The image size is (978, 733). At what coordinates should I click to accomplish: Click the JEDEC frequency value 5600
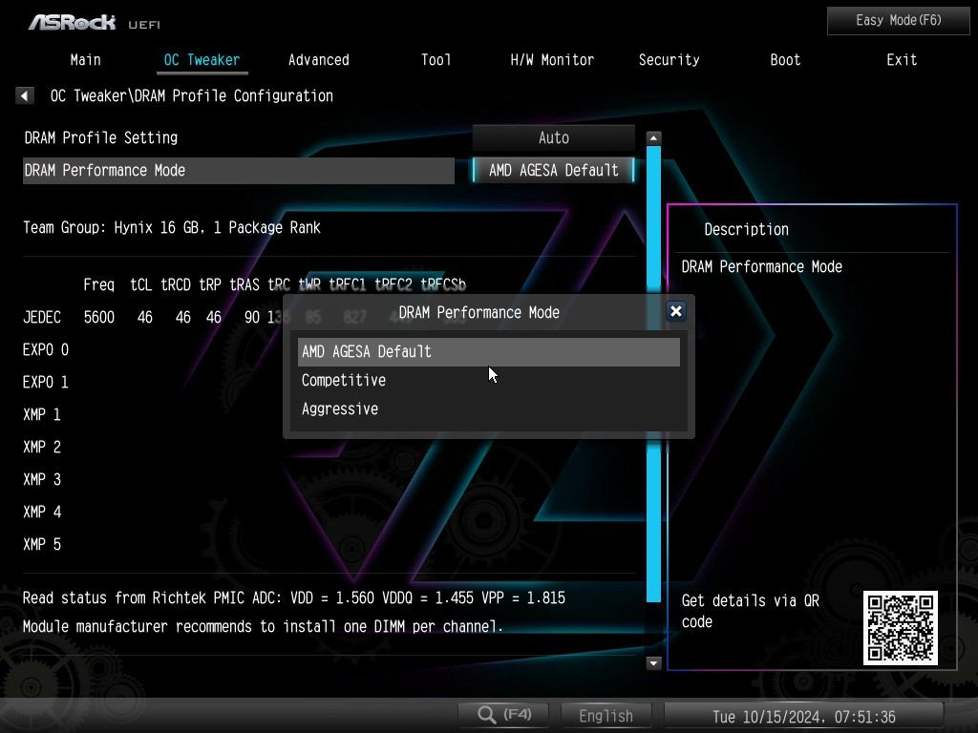click(x=99, y=317)
